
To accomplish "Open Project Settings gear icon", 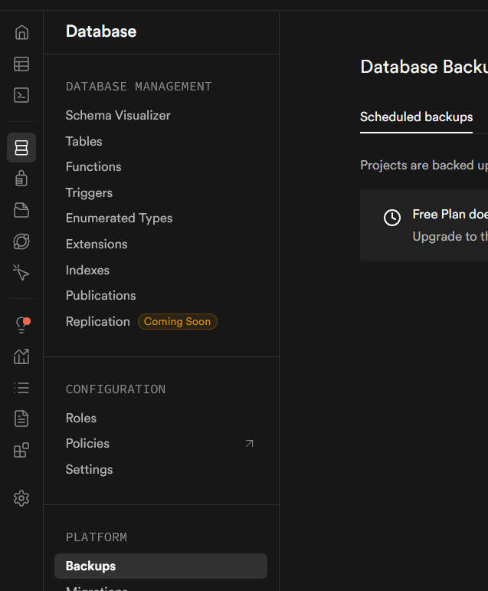I will 21,498.
